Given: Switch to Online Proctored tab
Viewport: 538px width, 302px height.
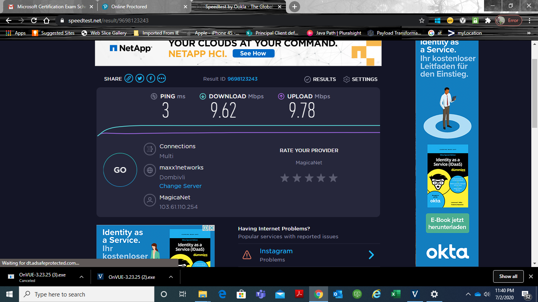Looking at the screenshot, I should coord(144,7).
